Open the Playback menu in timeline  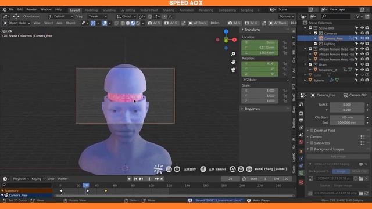click(x=21, y=179)
